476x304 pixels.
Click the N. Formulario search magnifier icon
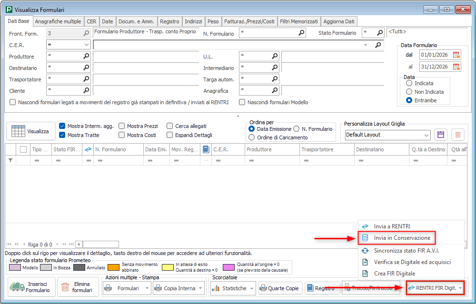(x=301, y=33)
